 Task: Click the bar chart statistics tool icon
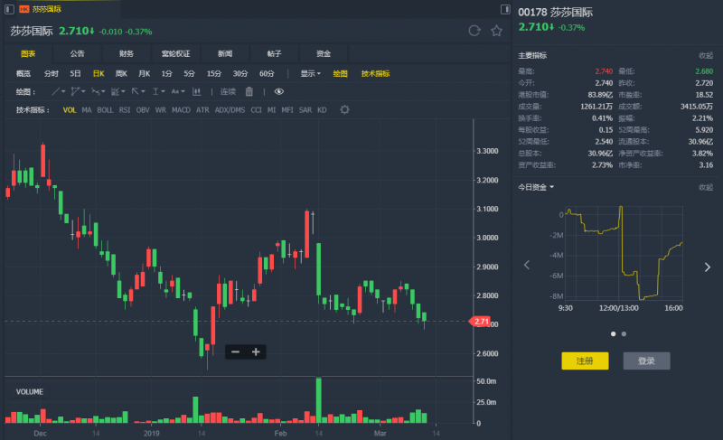(197, 91)
